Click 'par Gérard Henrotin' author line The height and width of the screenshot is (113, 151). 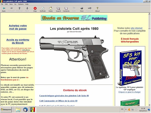pyautogui.click(x=74, y=32)
